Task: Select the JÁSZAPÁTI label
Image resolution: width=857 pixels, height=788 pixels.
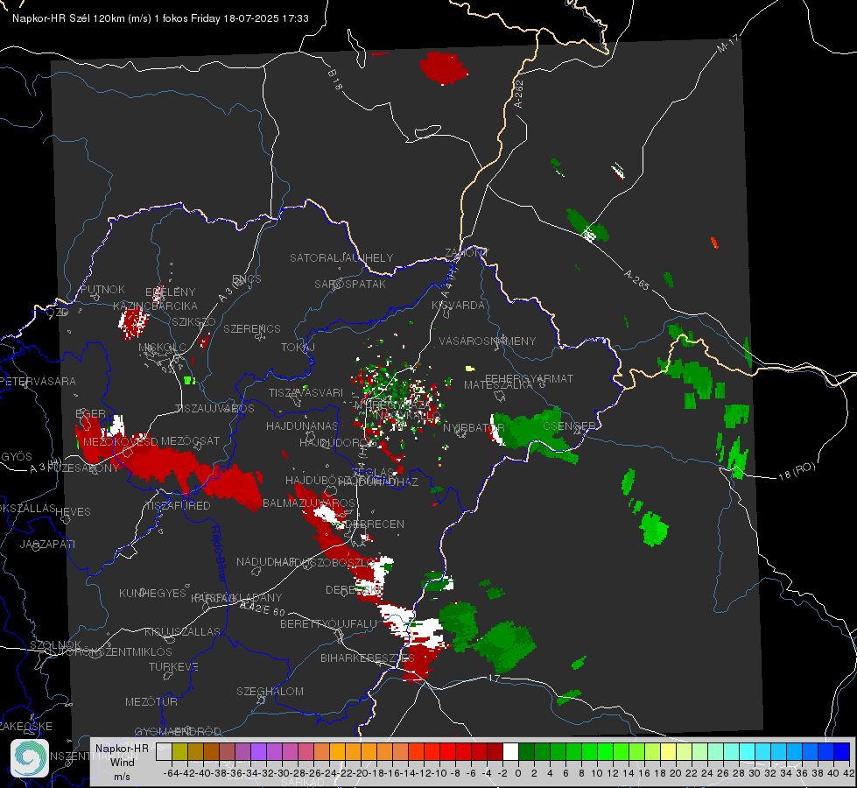Action: point(47,544)
